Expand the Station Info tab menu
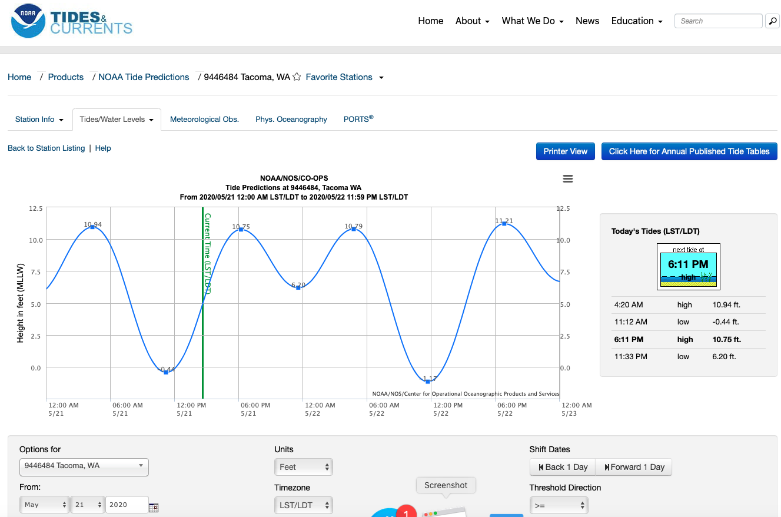781x517 pixels. [x=39, y=119]
